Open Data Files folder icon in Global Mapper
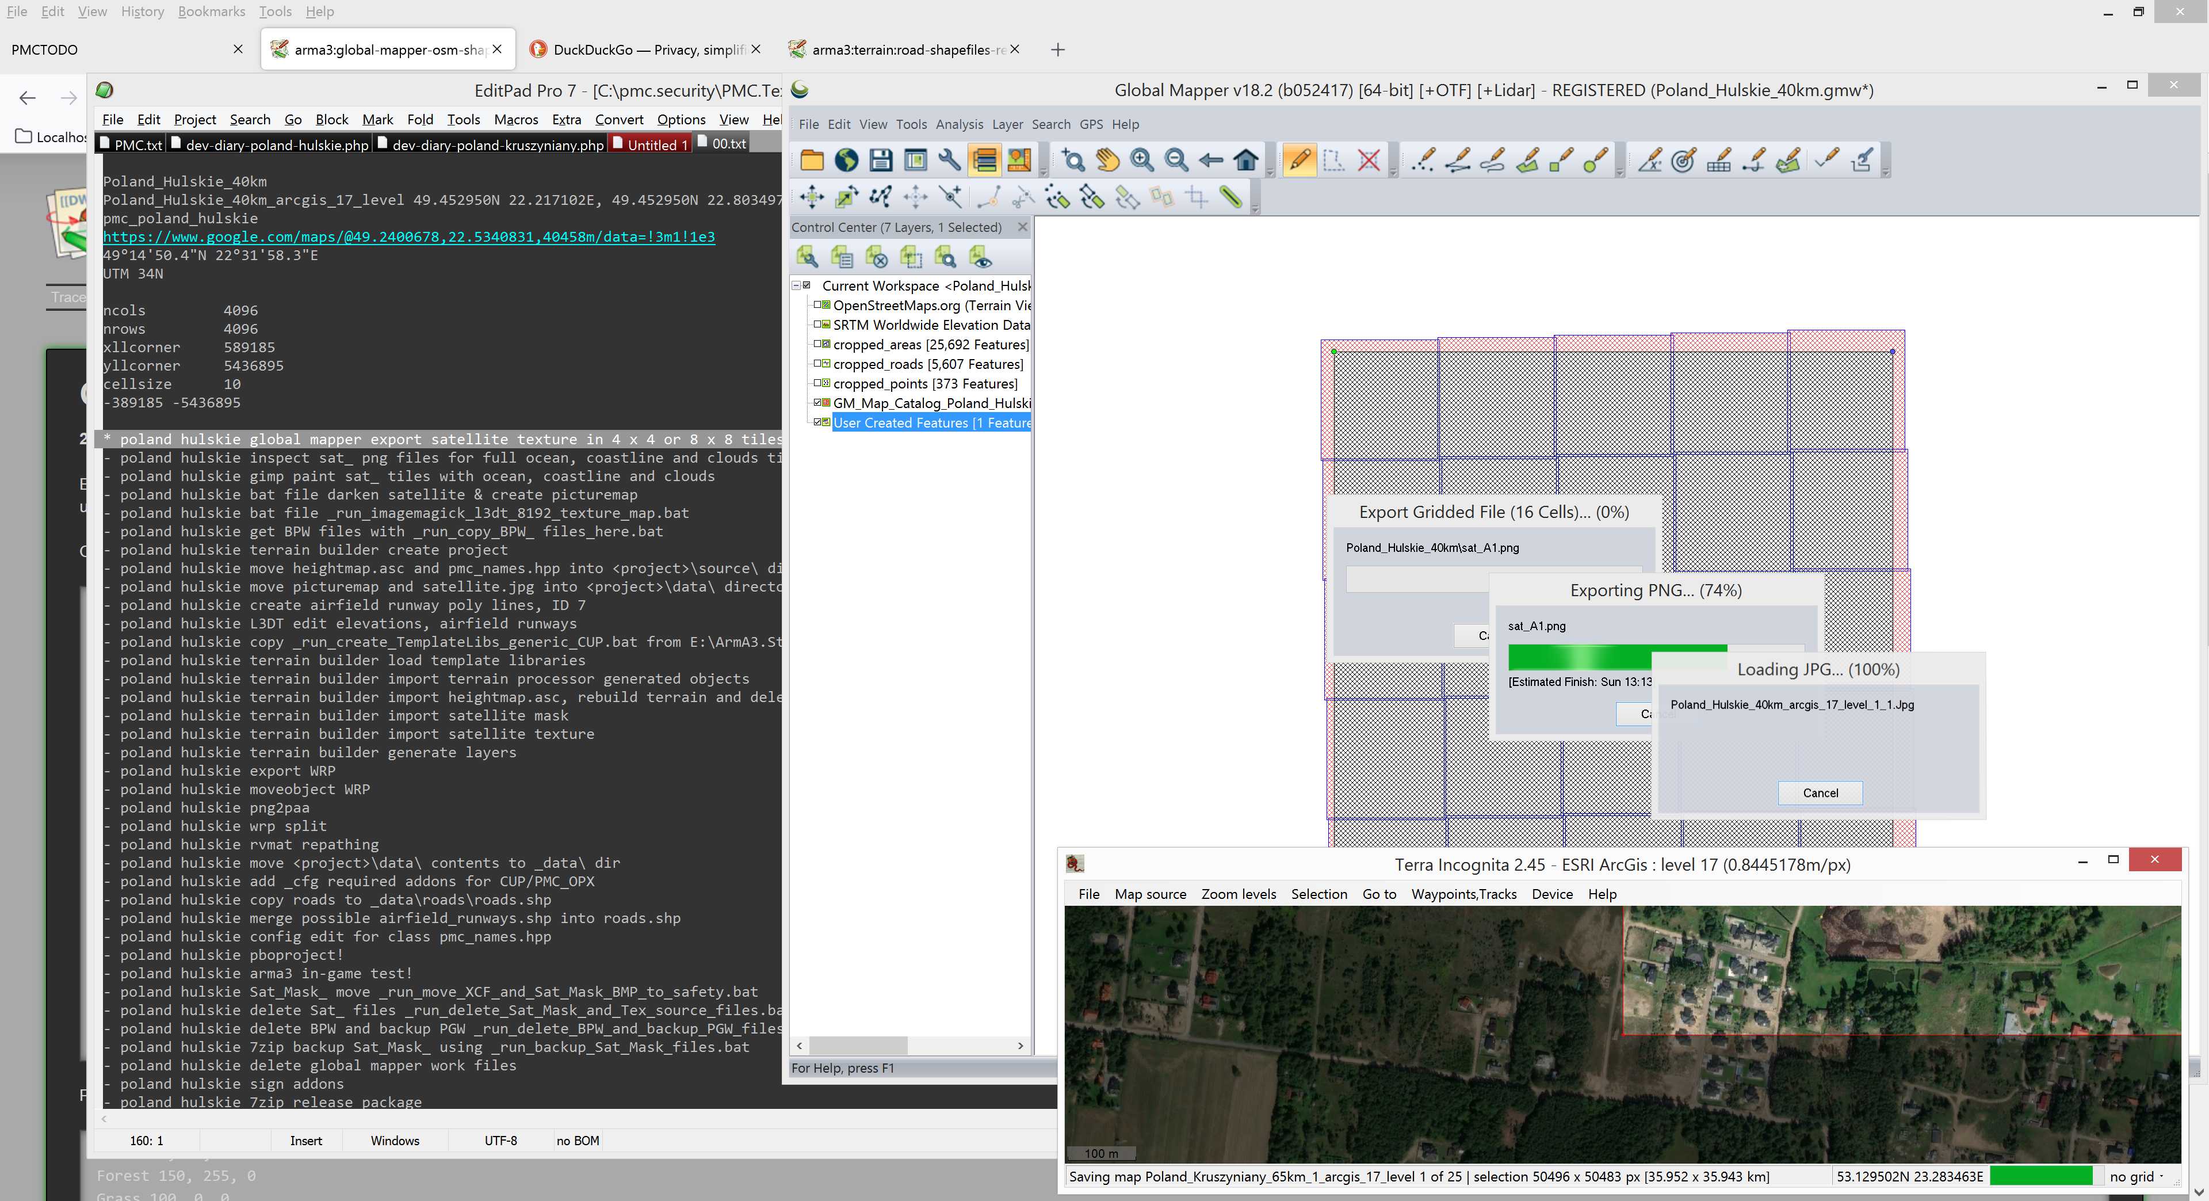Screen dimensions: 2209x1201 (811, 161)
